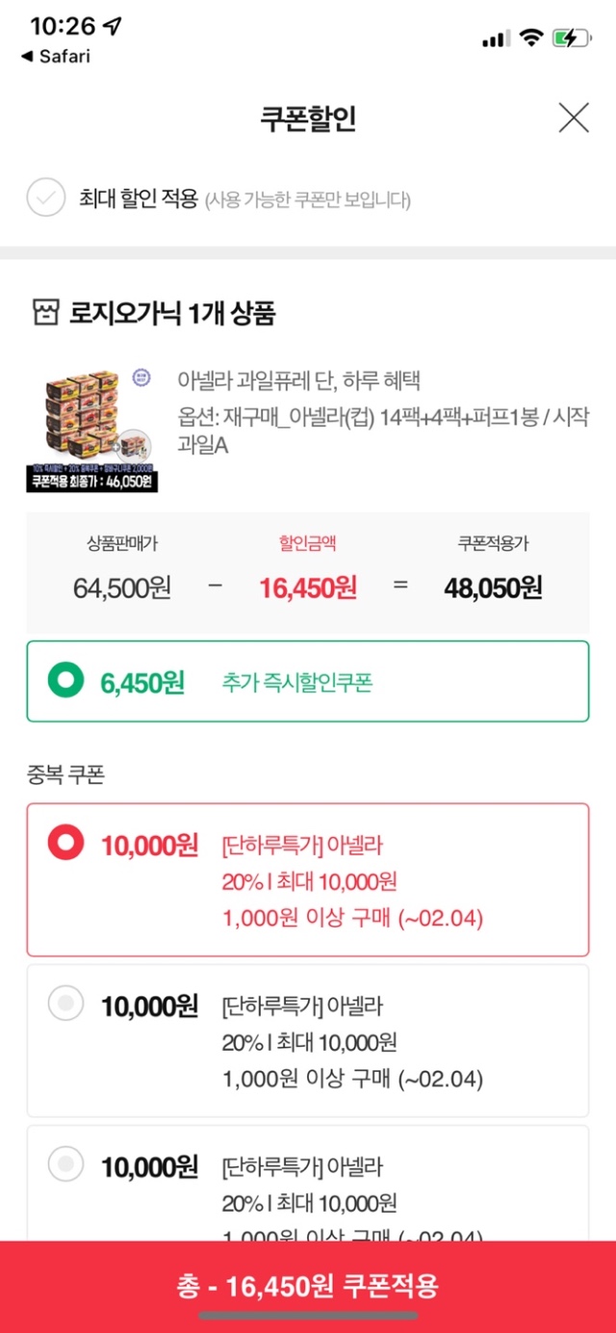
Task: Select the third 10,000원 단하루특가 coupon radio
Action: (66, 1166)
